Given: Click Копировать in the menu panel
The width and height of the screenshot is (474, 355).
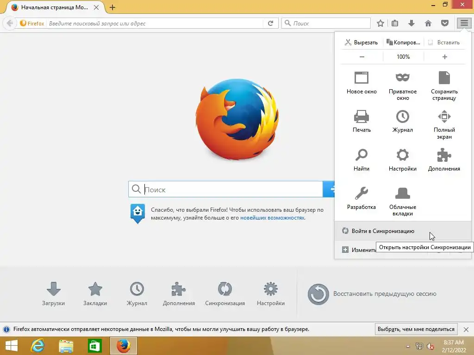Looking at the screenshot, I should [403, 43].
